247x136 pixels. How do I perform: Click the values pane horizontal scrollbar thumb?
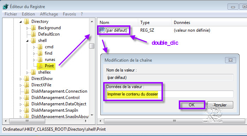pyautogui.click(x=174, y=121)
